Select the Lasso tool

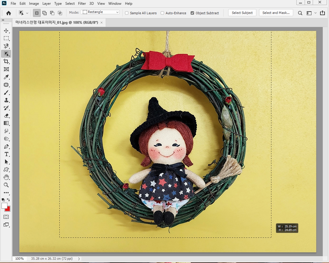[6, 46]
